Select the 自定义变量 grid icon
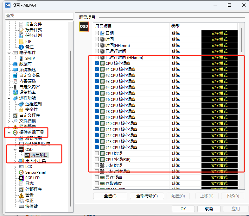Screen dimensions: 249x216 [15, 76]
